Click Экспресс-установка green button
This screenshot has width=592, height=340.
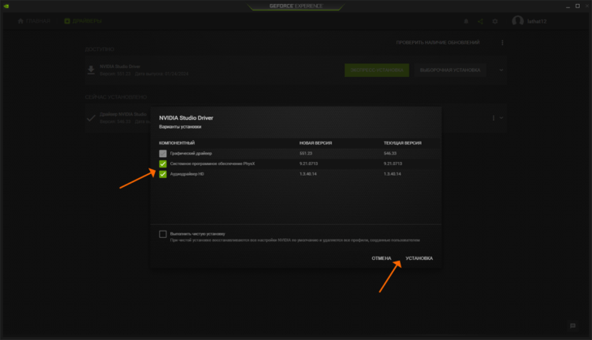[377, 70]
